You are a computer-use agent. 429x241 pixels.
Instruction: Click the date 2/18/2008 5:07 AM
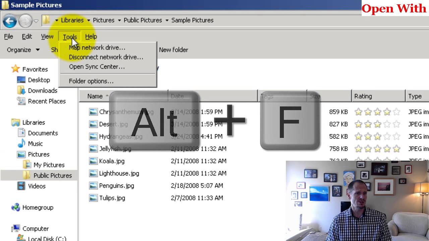pyautogui.click(x=197, y=186)
